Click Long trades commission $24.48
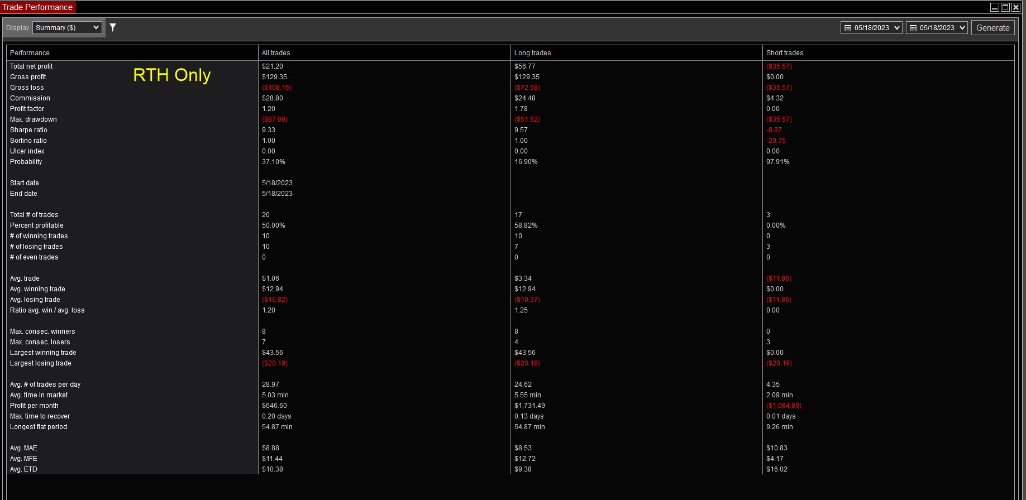 (525, 98)
